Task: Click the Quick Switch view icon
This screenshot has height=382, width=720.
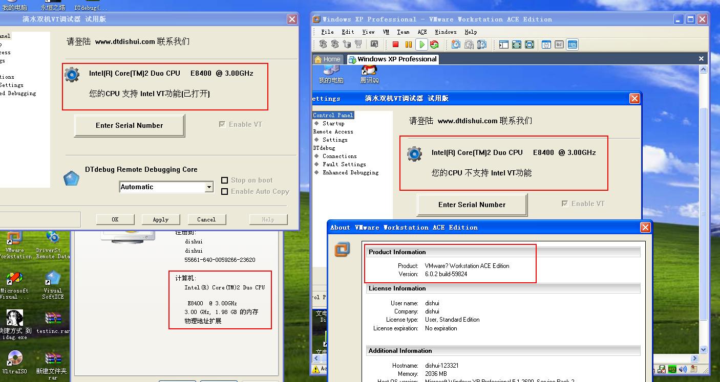Action: click(x=517, y=44)
